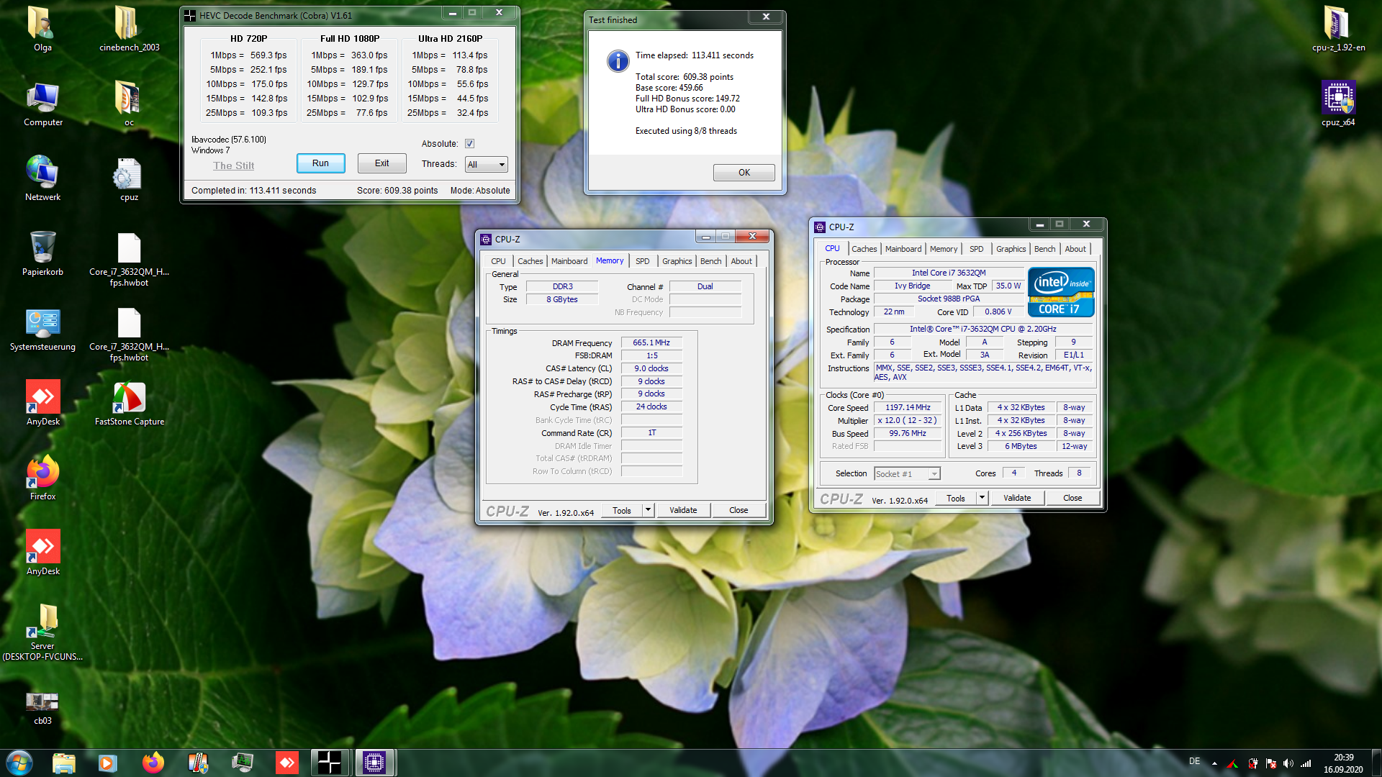Open the Computer desktop icon
The image size is (1382, 777).
point(42,104)
